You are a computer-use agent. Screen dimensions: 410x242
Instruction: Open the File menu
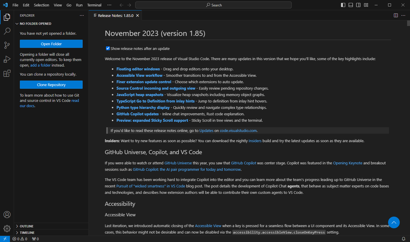coord(15,5)
